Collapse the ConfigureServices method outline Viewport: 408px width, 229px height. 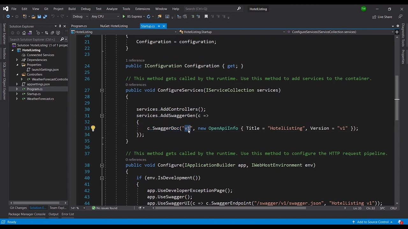tap(102, 90)
